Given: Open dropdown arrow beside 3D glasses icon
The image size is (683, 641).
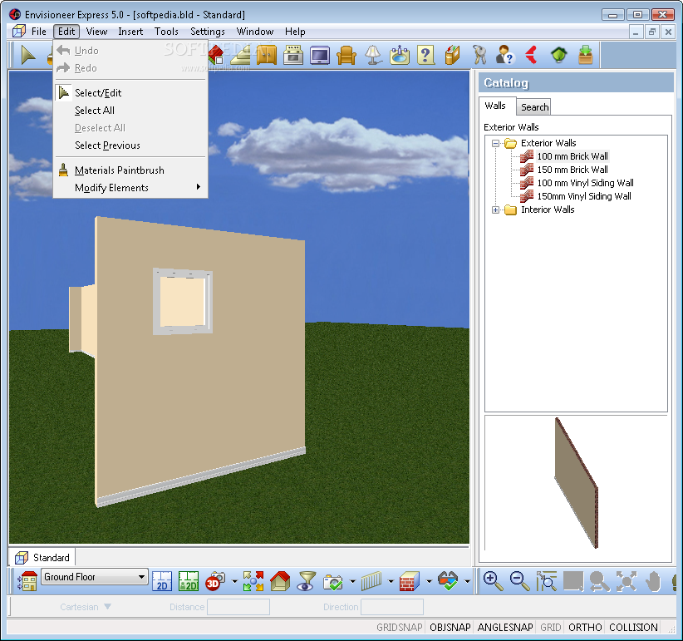Looking at the screenshot, I should click(468, 581).
